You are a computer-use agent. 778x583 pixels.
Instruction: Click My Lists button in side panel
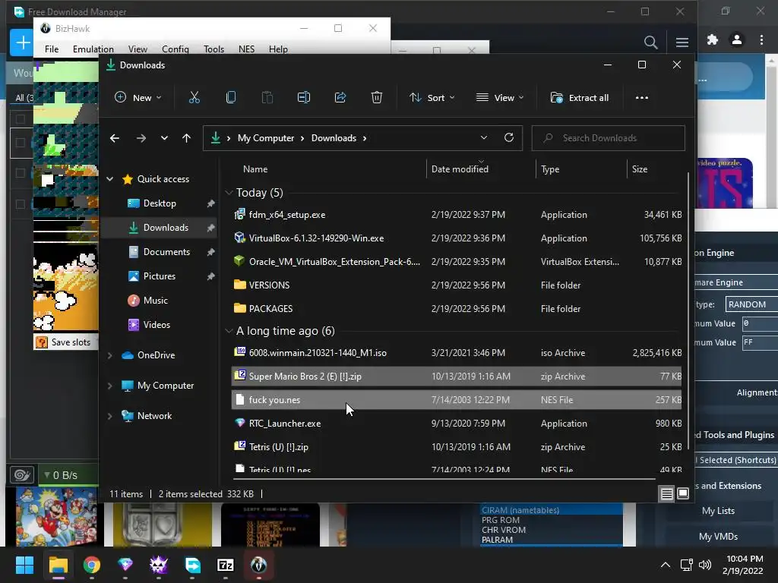tap(718, 511)
